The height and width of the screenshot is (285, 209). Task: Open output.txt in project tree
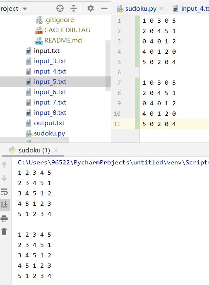[x=46, y=123]
